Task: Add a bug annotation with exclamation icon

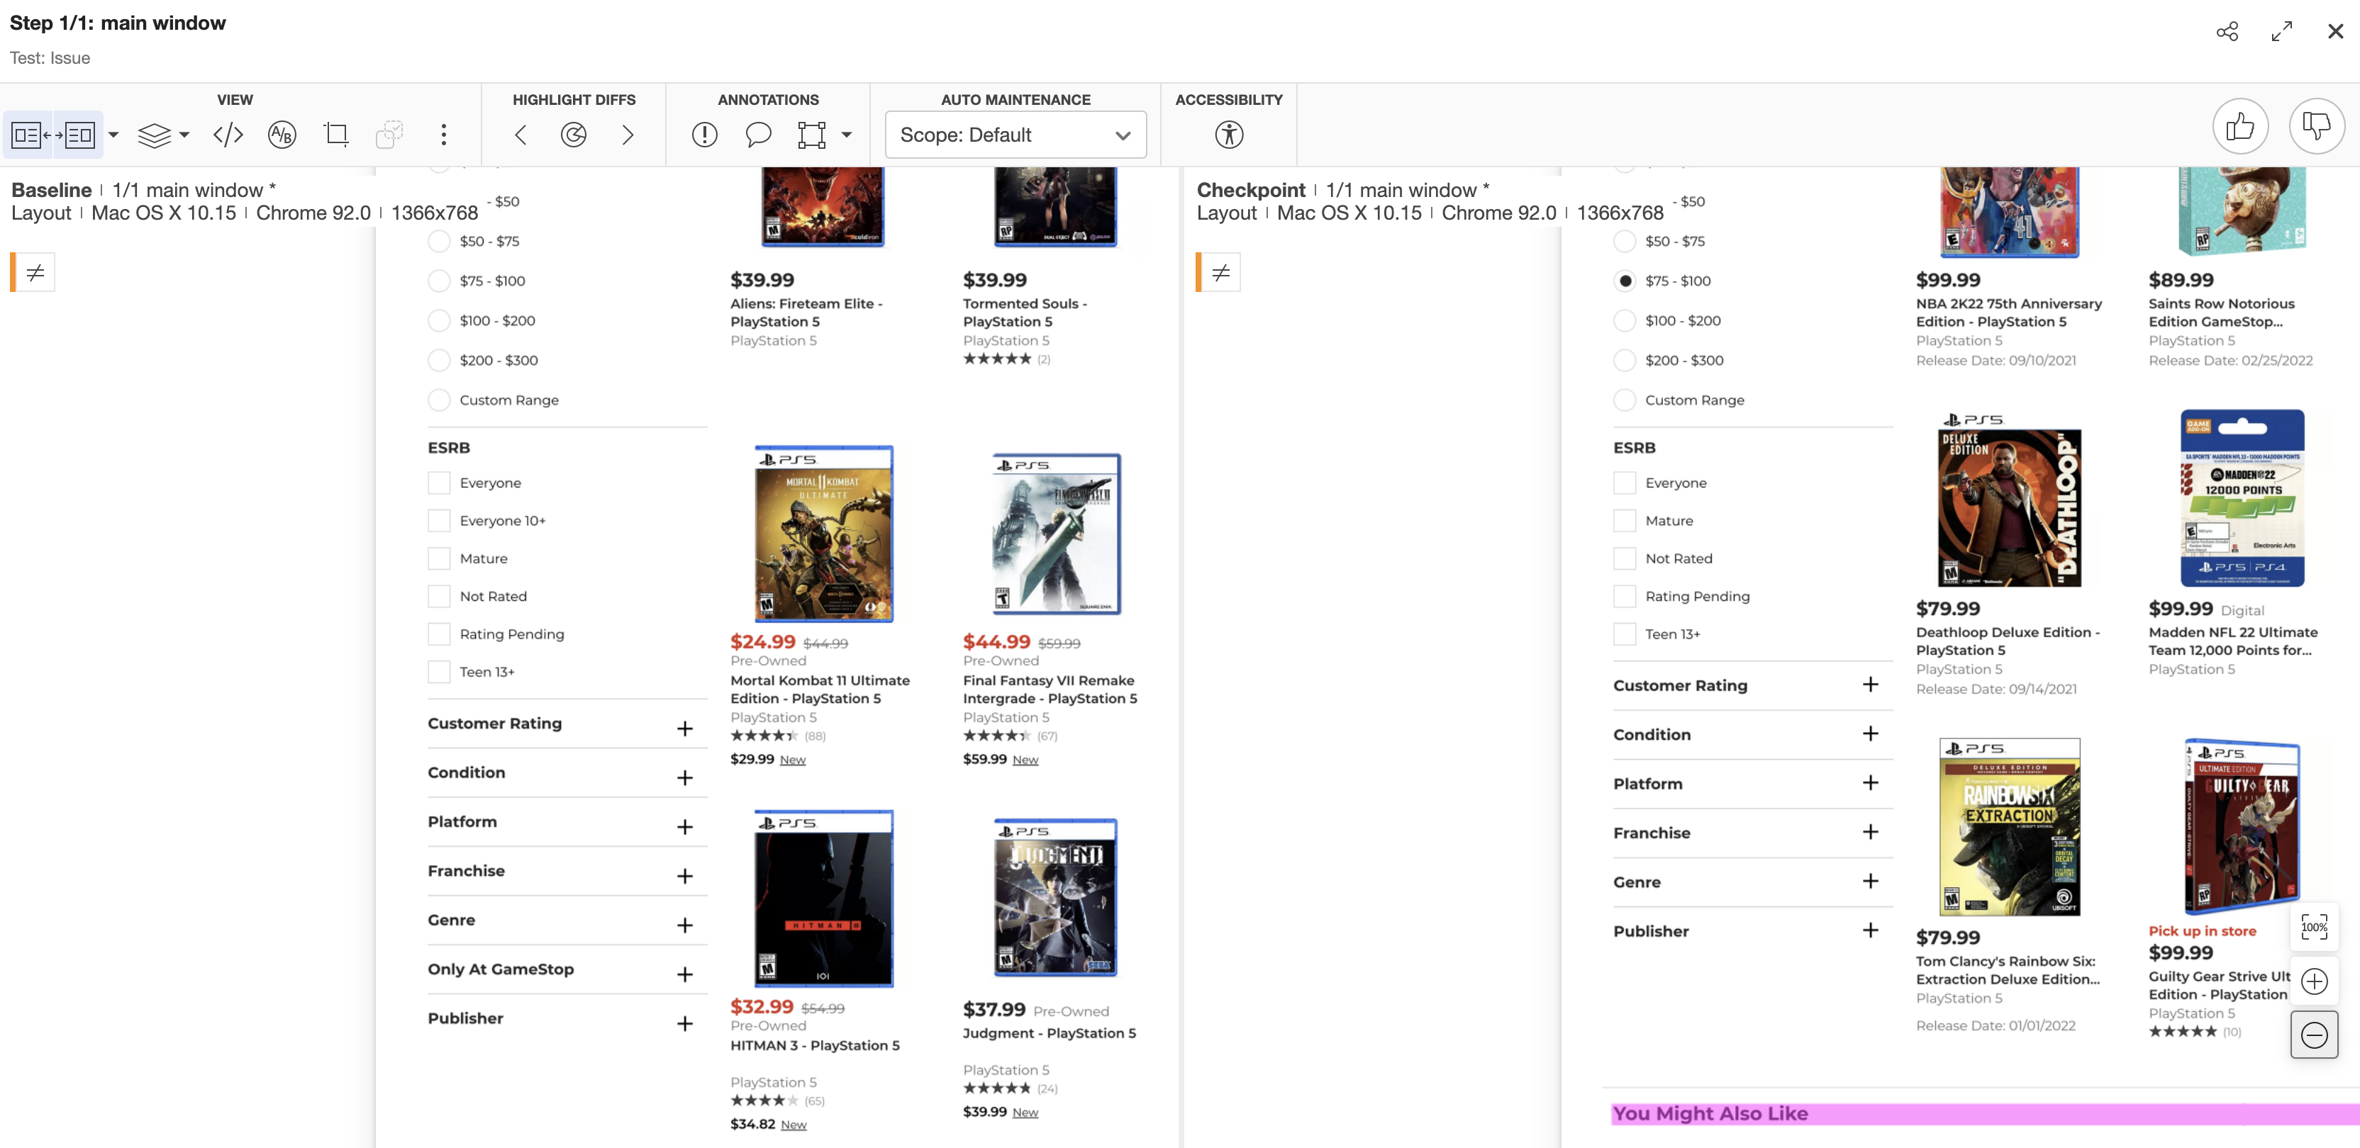Action: [704, 135]
